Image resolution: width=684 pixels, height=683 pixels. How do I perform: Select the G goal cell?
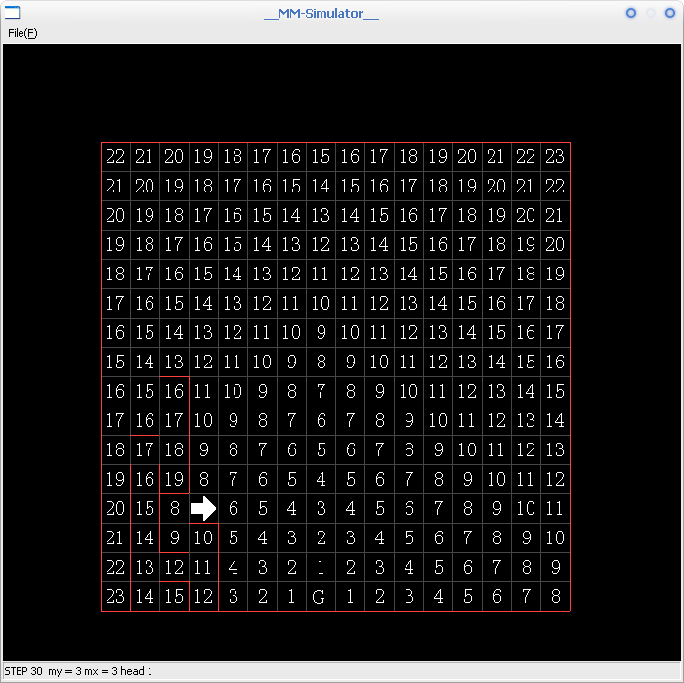(x=321, y=596)
